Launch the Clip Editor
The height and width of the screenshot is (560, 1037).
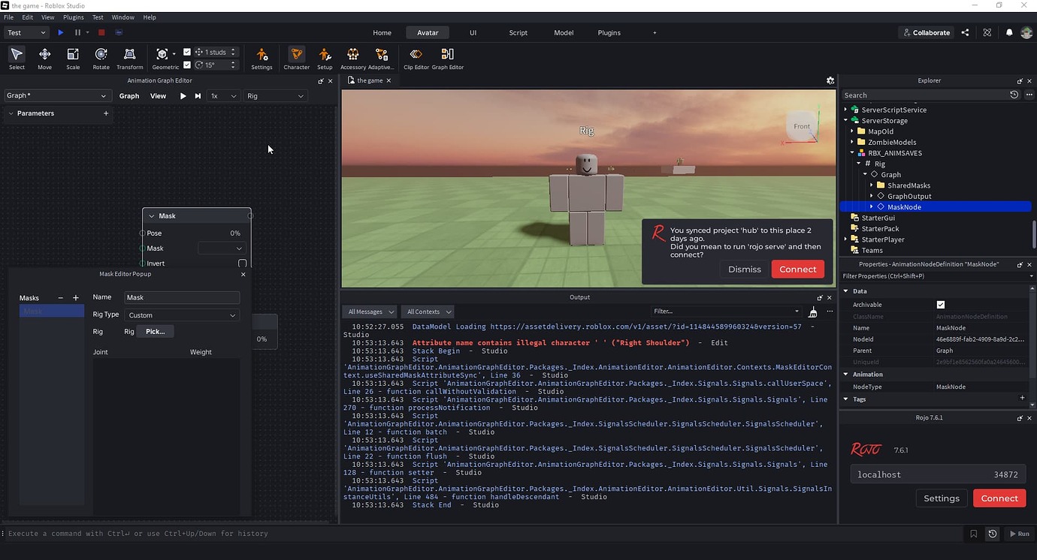click(416, 59)
